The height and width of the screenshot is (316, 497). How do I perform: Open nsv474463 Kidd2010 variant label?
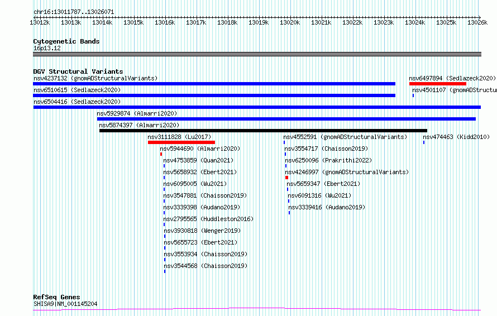pyautogui.click(x=456, y=137)
